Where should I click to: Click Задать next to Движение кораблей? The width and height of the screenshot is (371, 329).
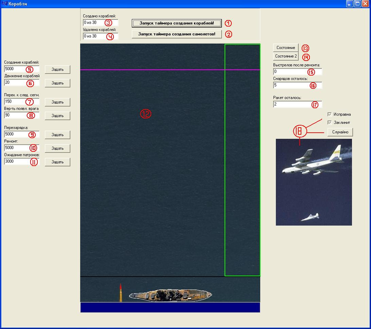pos(57,83)
